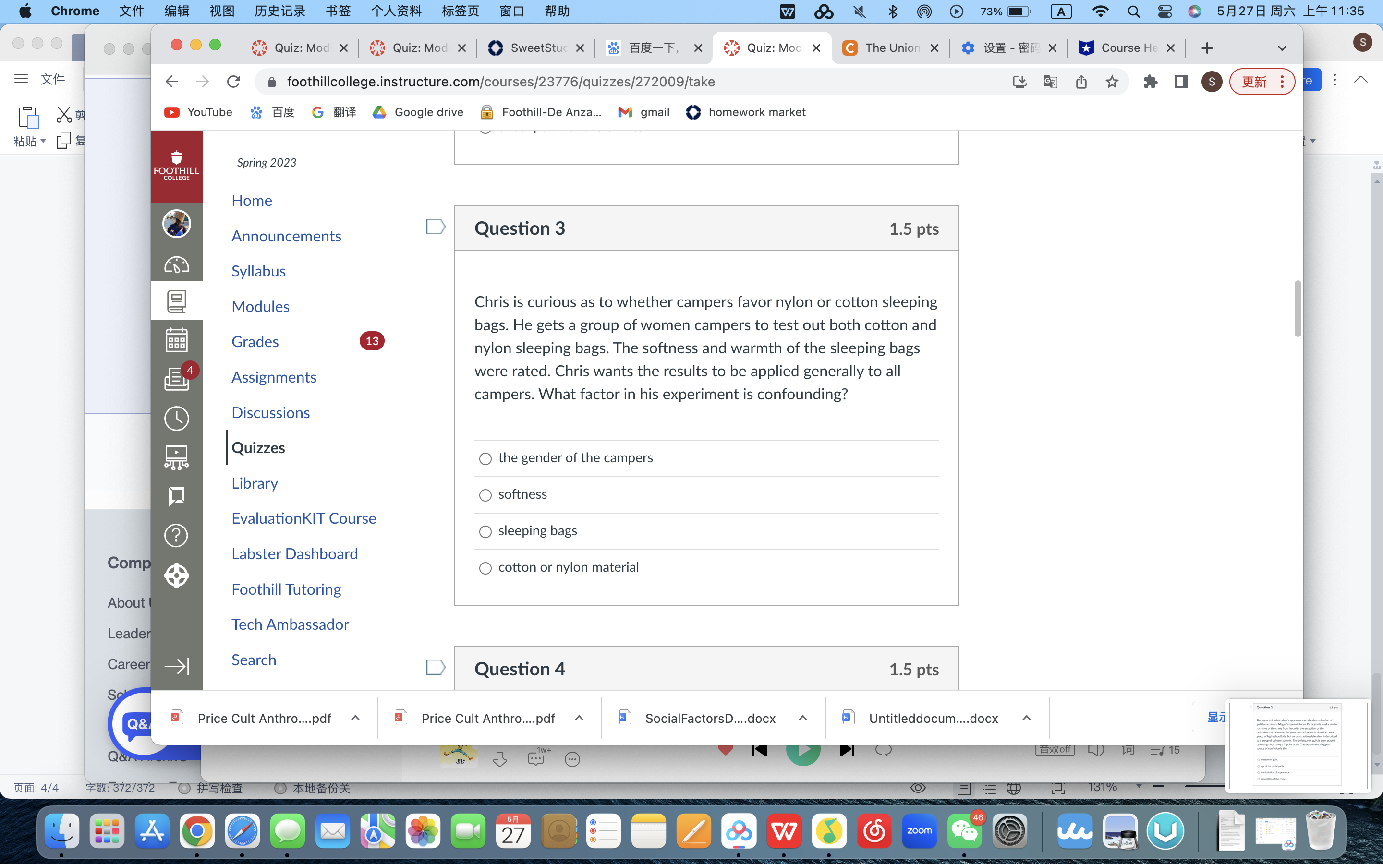The width and height of the screenshot is (1383, 864).
Task: Open the Discussions course link
Action: 271,413
